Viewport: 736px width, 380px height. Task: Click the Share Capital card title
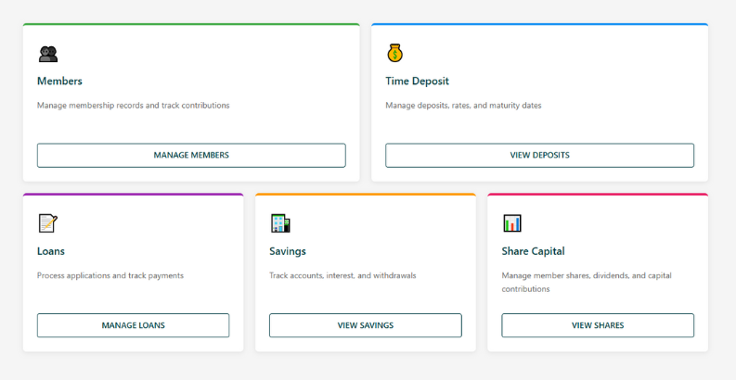(534, 251)
